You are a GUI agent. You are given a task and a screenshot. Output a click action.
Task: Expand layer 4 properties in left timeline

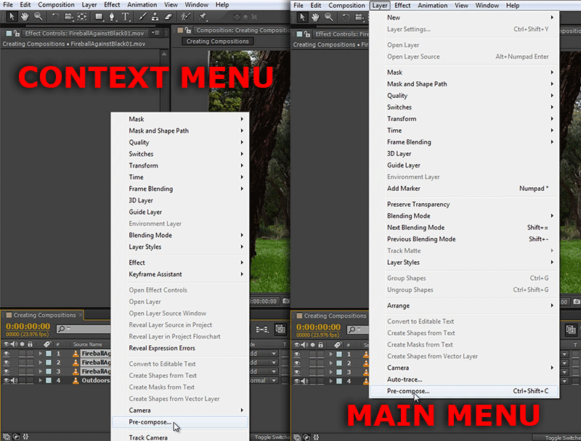41,380
